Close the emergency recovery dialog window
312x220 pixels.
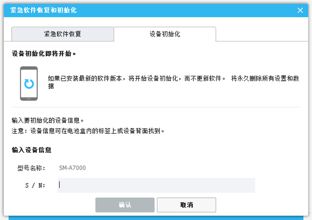pyautogui.click(x=300, y=10)
